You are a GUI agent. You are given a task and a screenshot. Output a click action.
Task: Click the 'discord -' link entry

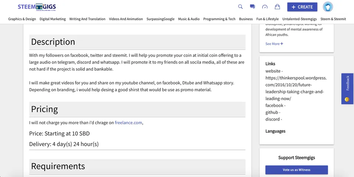click(274, 119)
